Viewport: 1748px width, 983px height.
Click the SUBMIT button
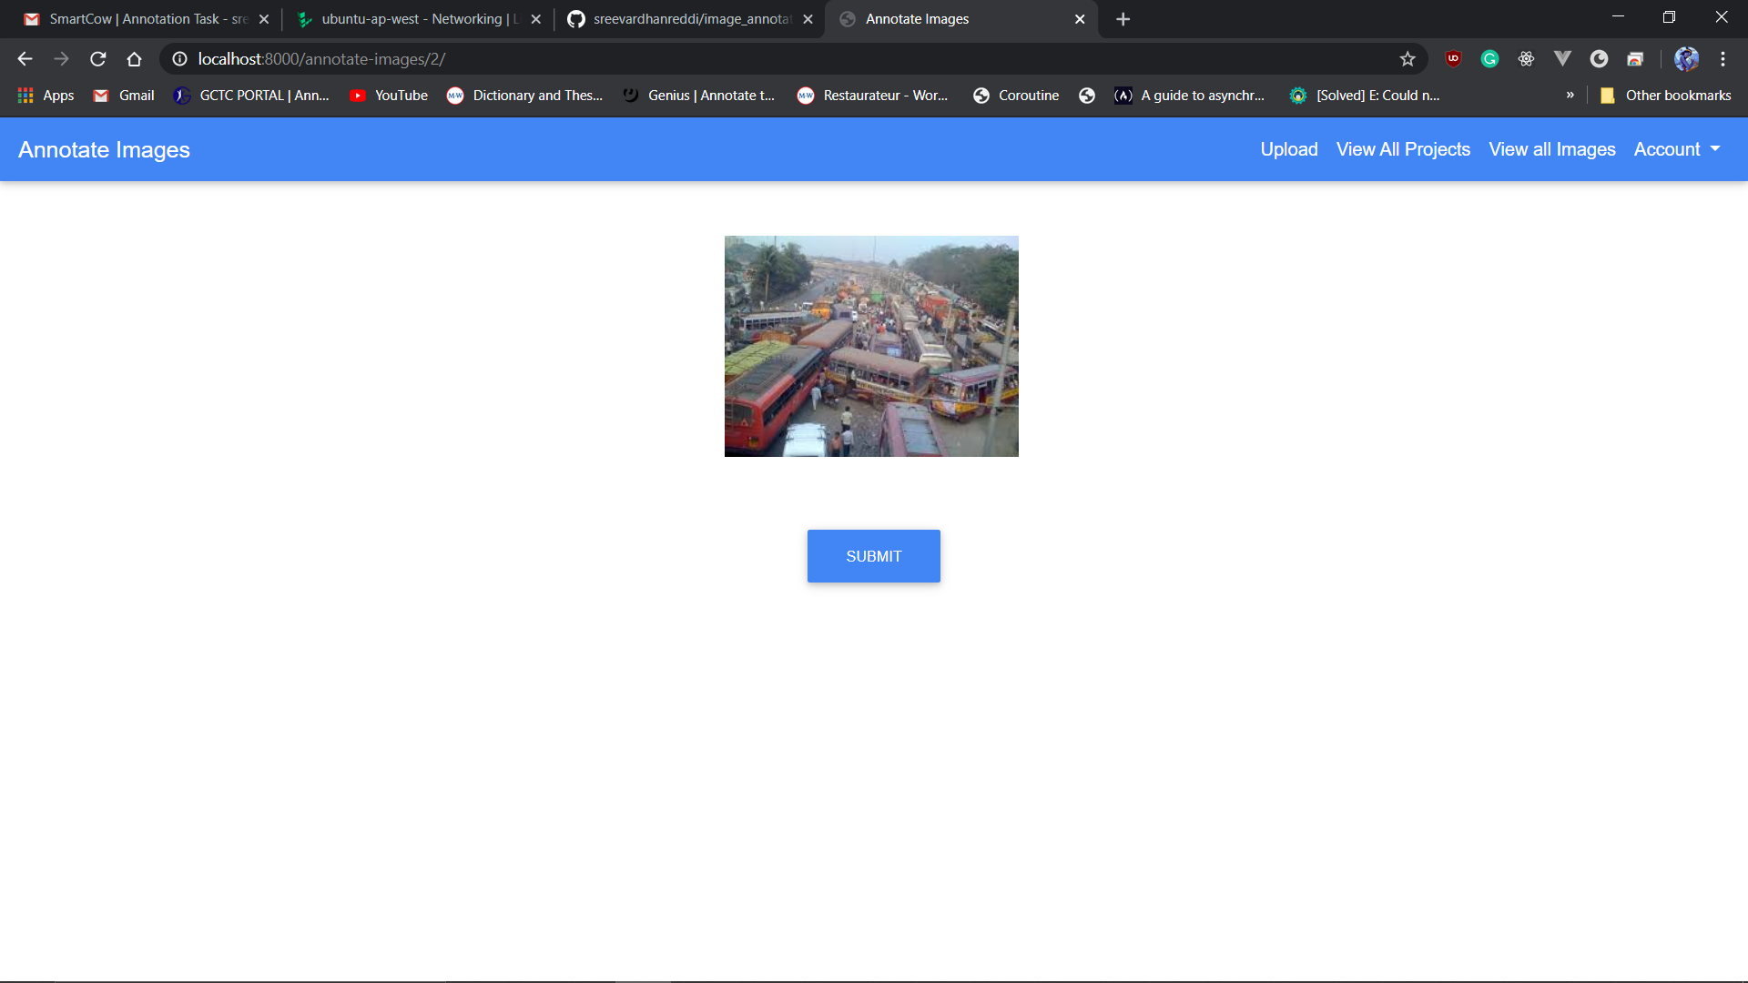click(873, 556)
